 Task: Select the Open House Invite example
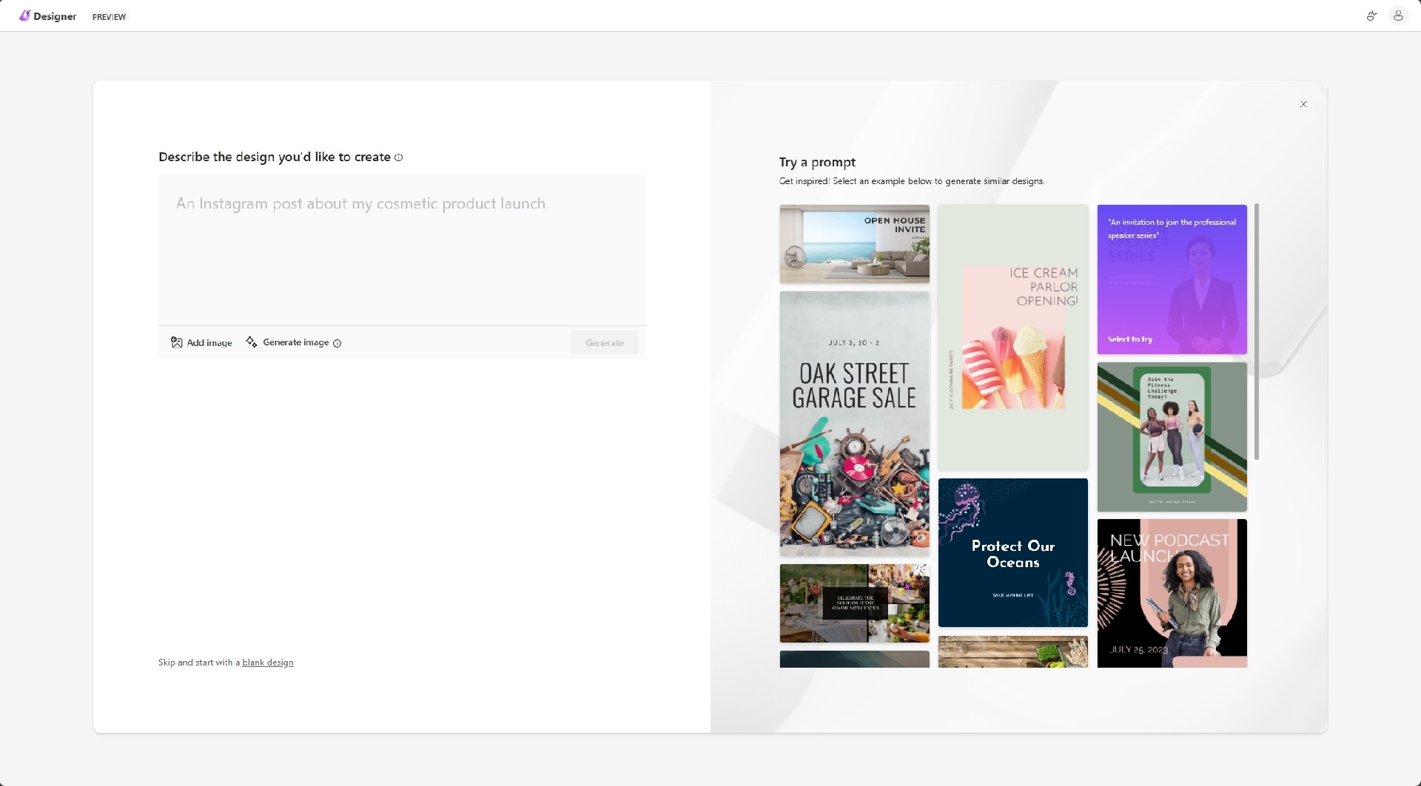pos(854,244)
